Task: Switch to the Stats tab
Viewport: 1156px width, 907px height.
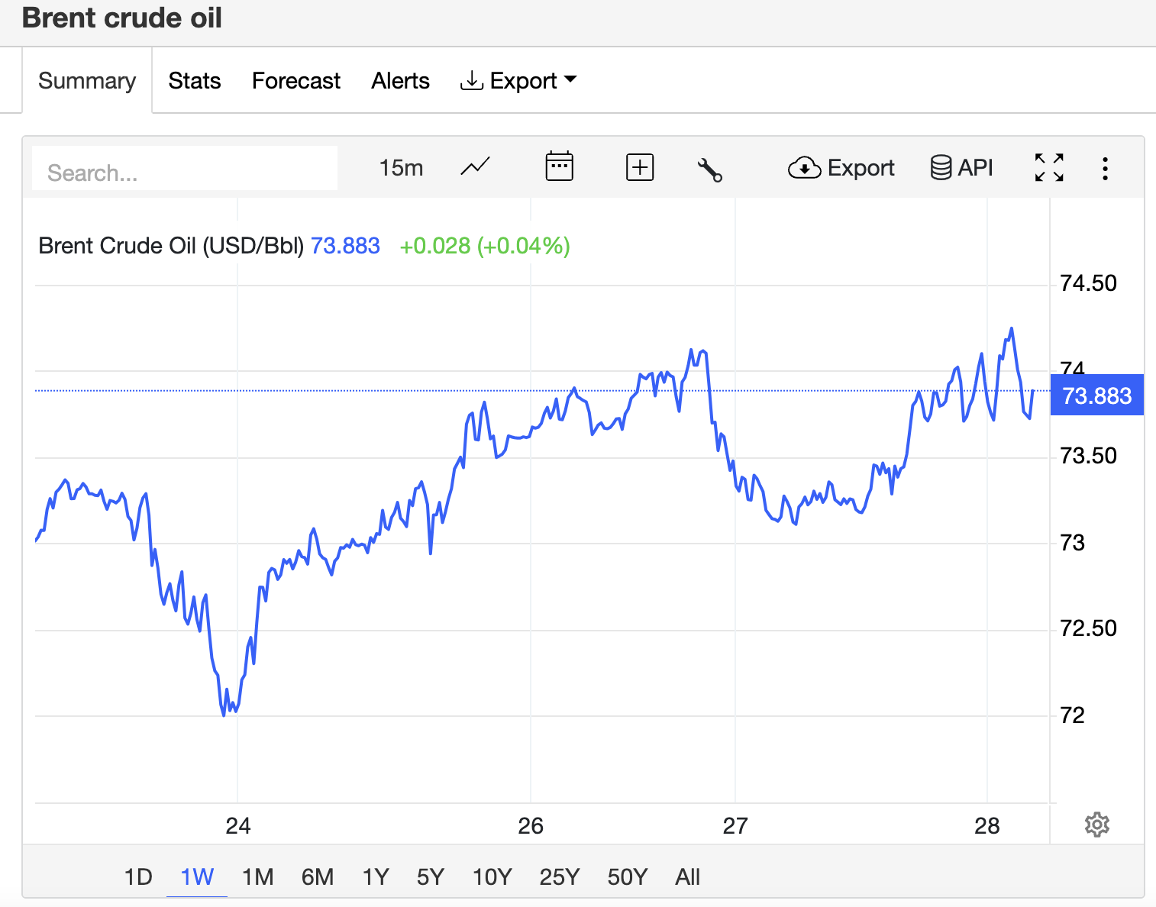Action: pyautogui.click(x=195, y=81)
